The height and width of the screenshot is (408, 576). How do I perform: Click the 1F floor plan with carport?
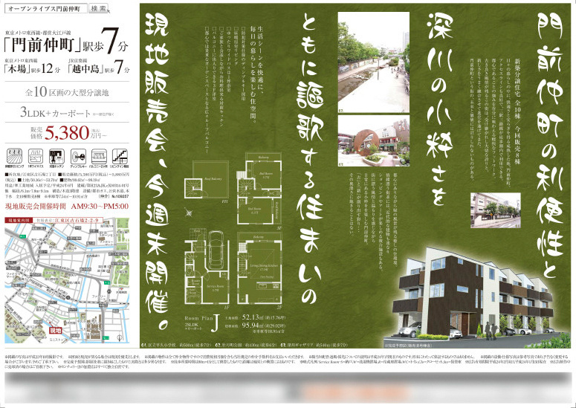pos(207,268)
